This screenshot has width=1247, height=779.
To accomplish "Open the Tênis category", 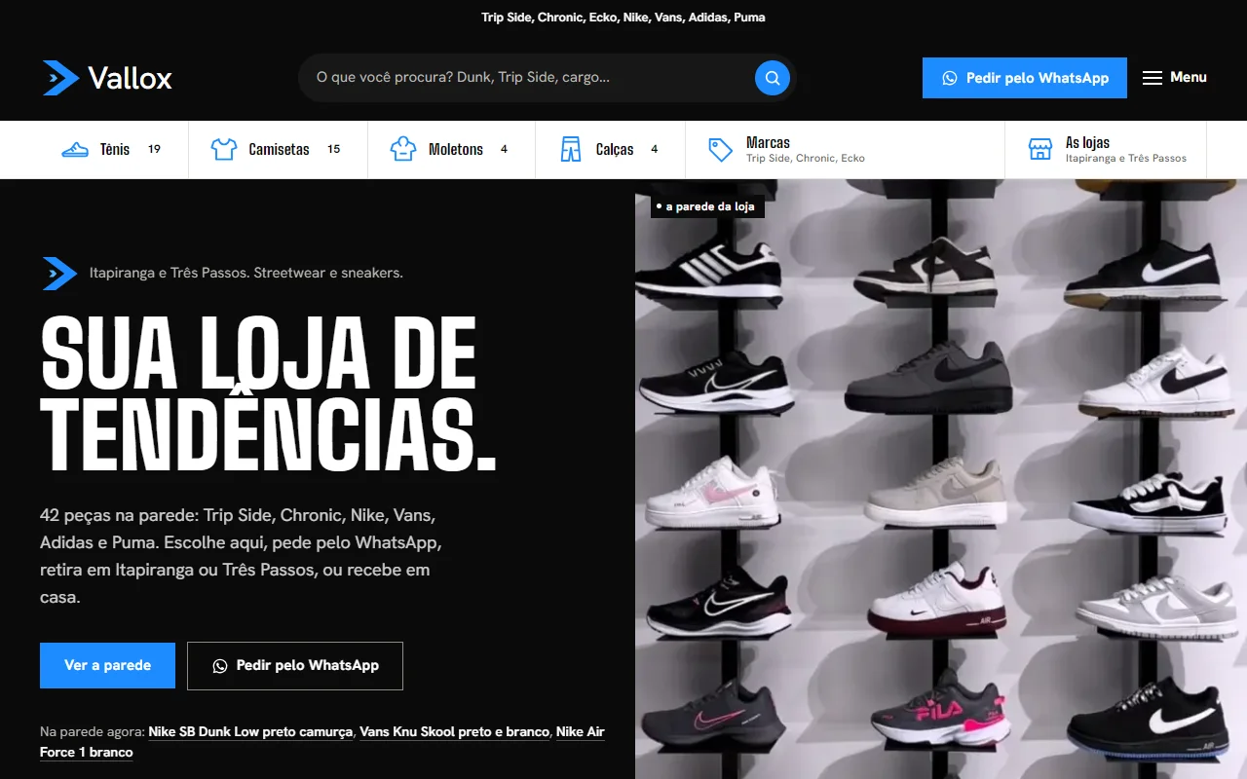I will click(x=112, y=150).
